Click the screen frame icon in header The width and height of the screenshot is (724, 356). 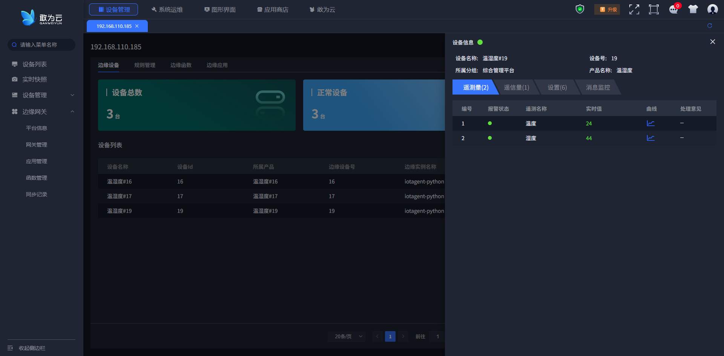(654, 9)
